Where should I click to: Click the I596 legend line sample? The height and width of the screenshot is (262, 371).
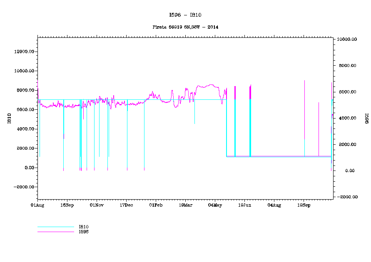pos(55,232)
